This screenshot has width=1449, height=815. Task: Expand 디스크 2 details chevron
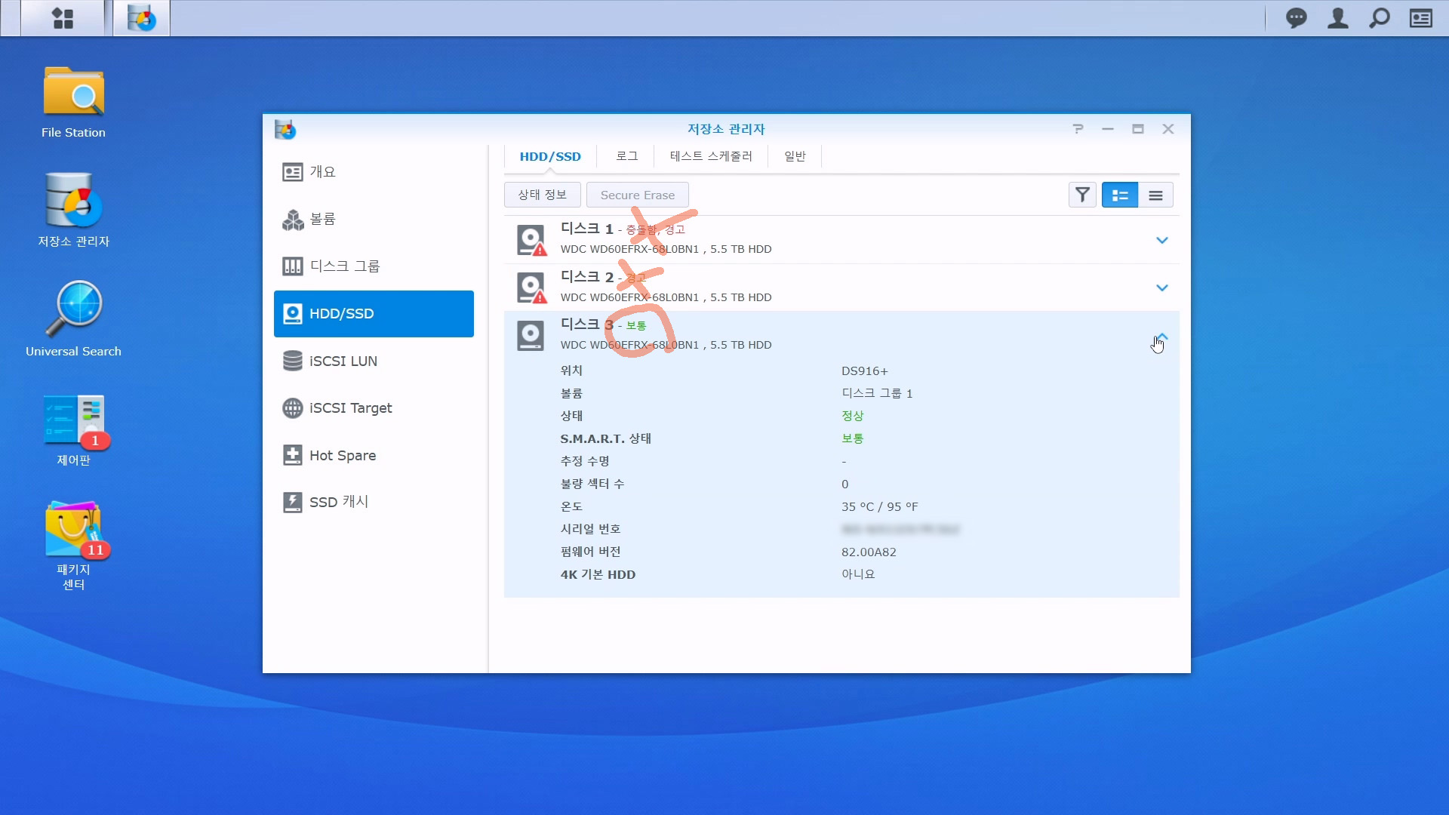point(1161,288)
